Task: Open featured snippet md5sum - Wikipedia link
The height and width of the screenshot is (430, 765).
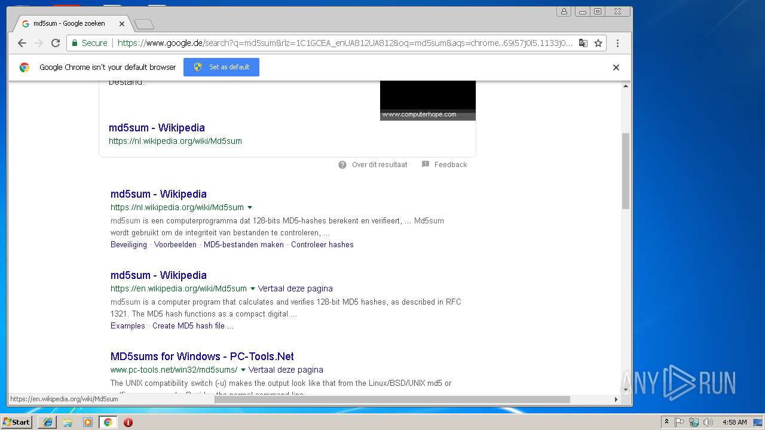Action: 157,127
